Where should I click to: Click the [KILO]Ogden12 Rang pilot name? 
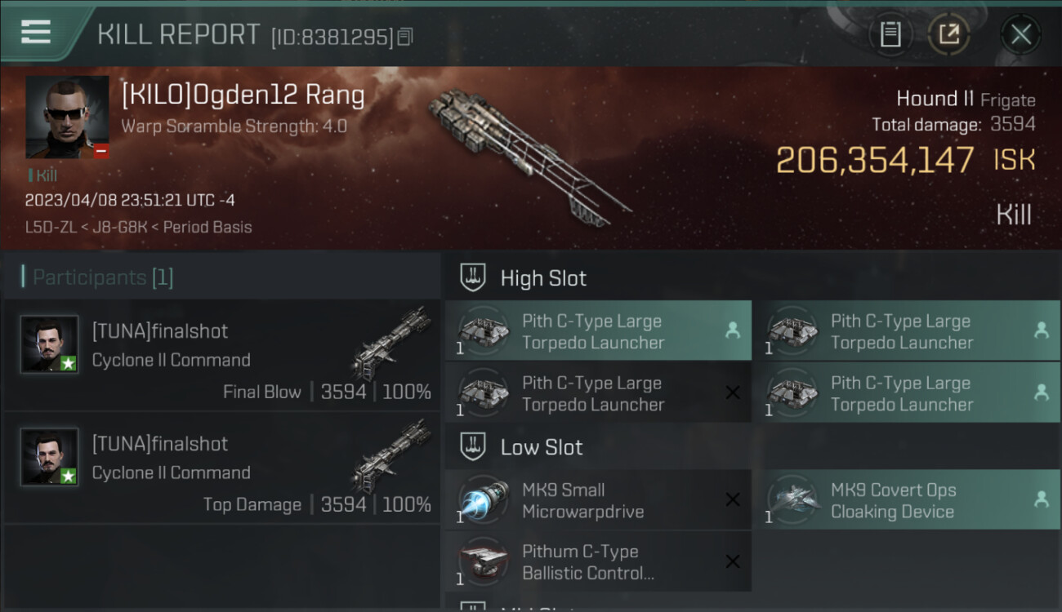(243, 95)
